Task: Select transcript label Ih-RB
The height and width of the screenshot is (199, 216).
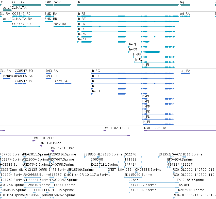Action: click(81, 14)
